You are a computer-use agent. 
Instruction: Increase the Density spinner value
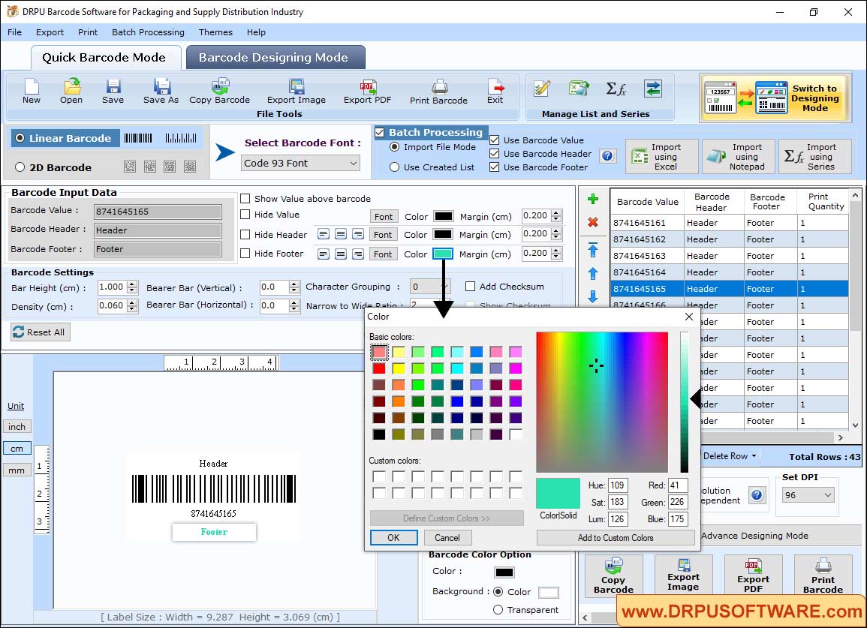131,303
